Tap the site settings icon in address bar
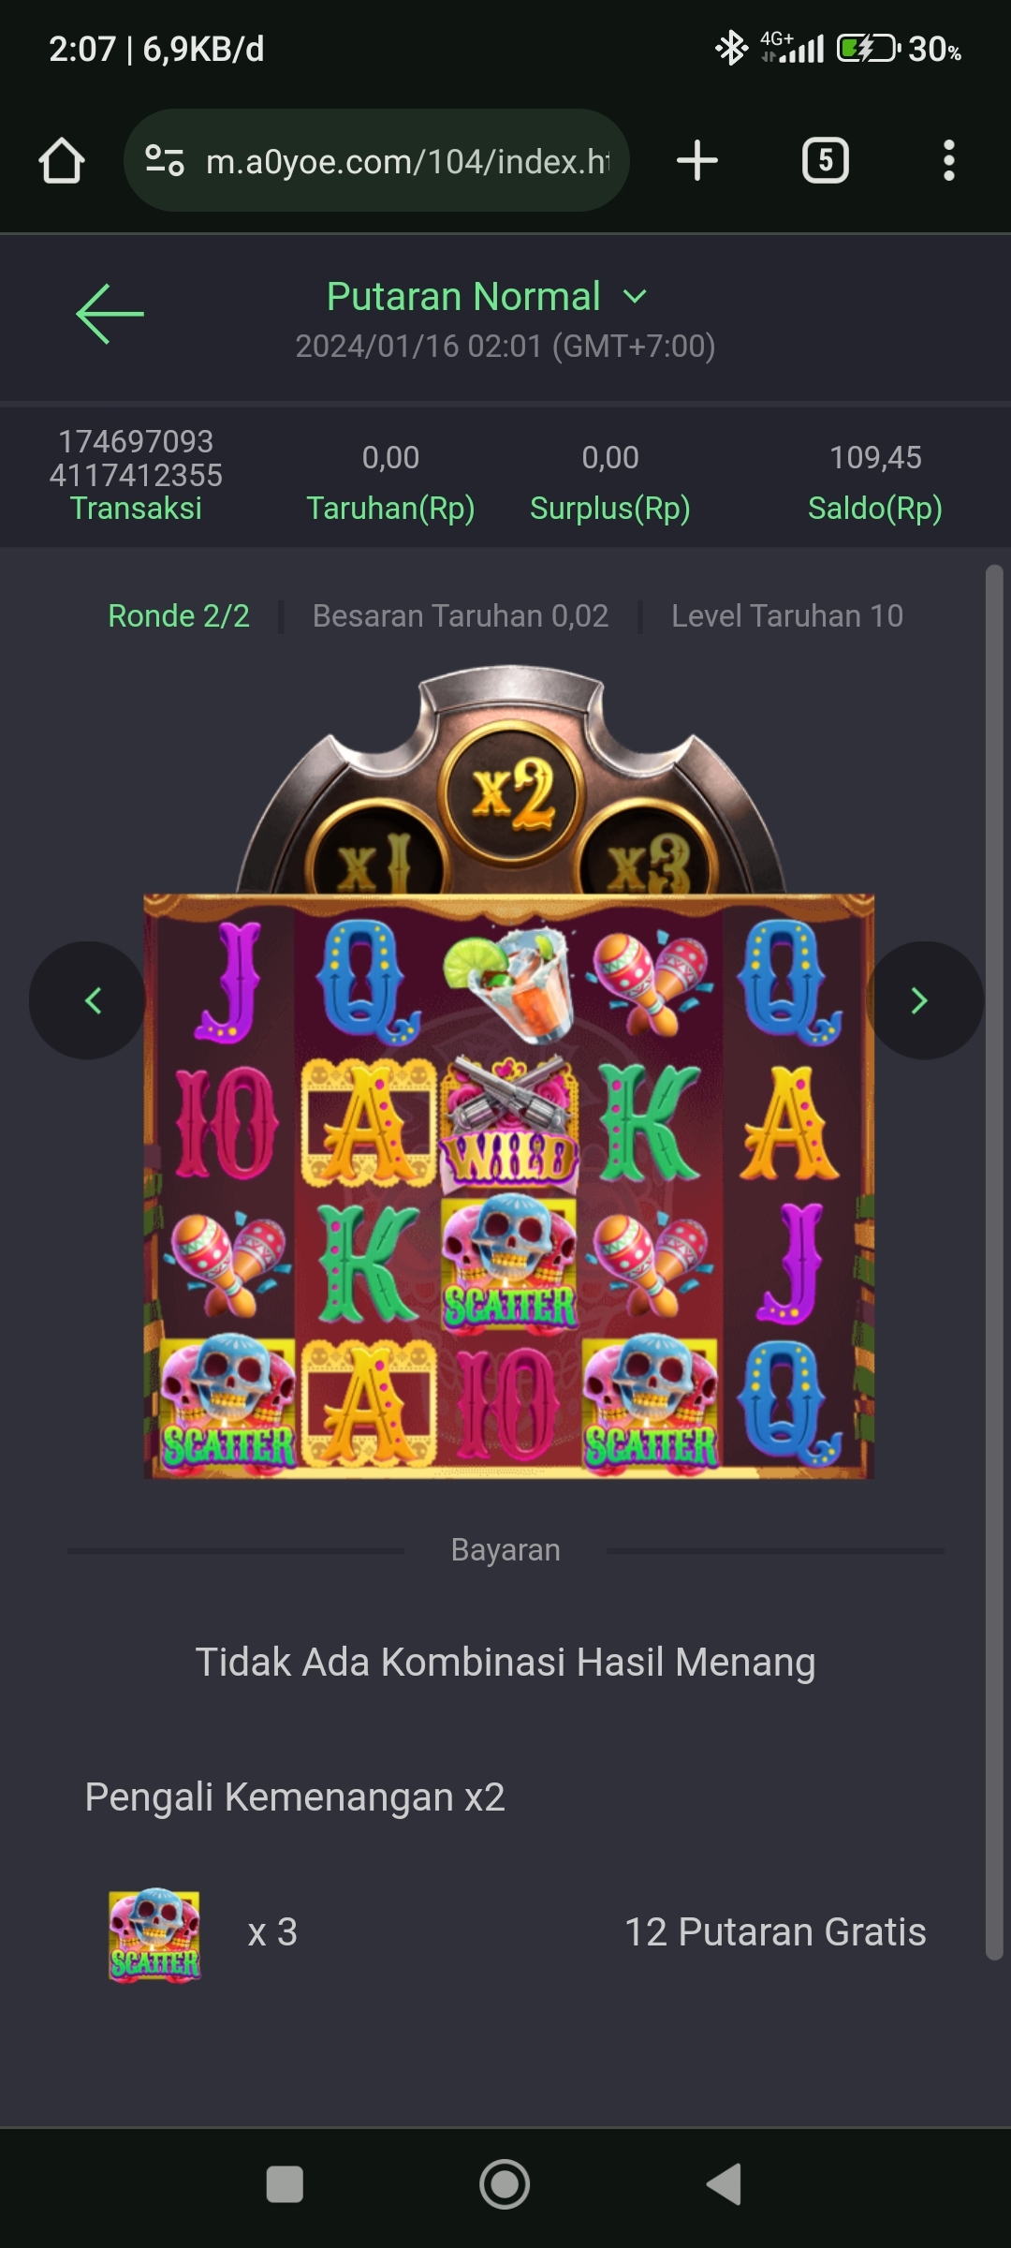 pyautogui.click(x=165, y=160)
